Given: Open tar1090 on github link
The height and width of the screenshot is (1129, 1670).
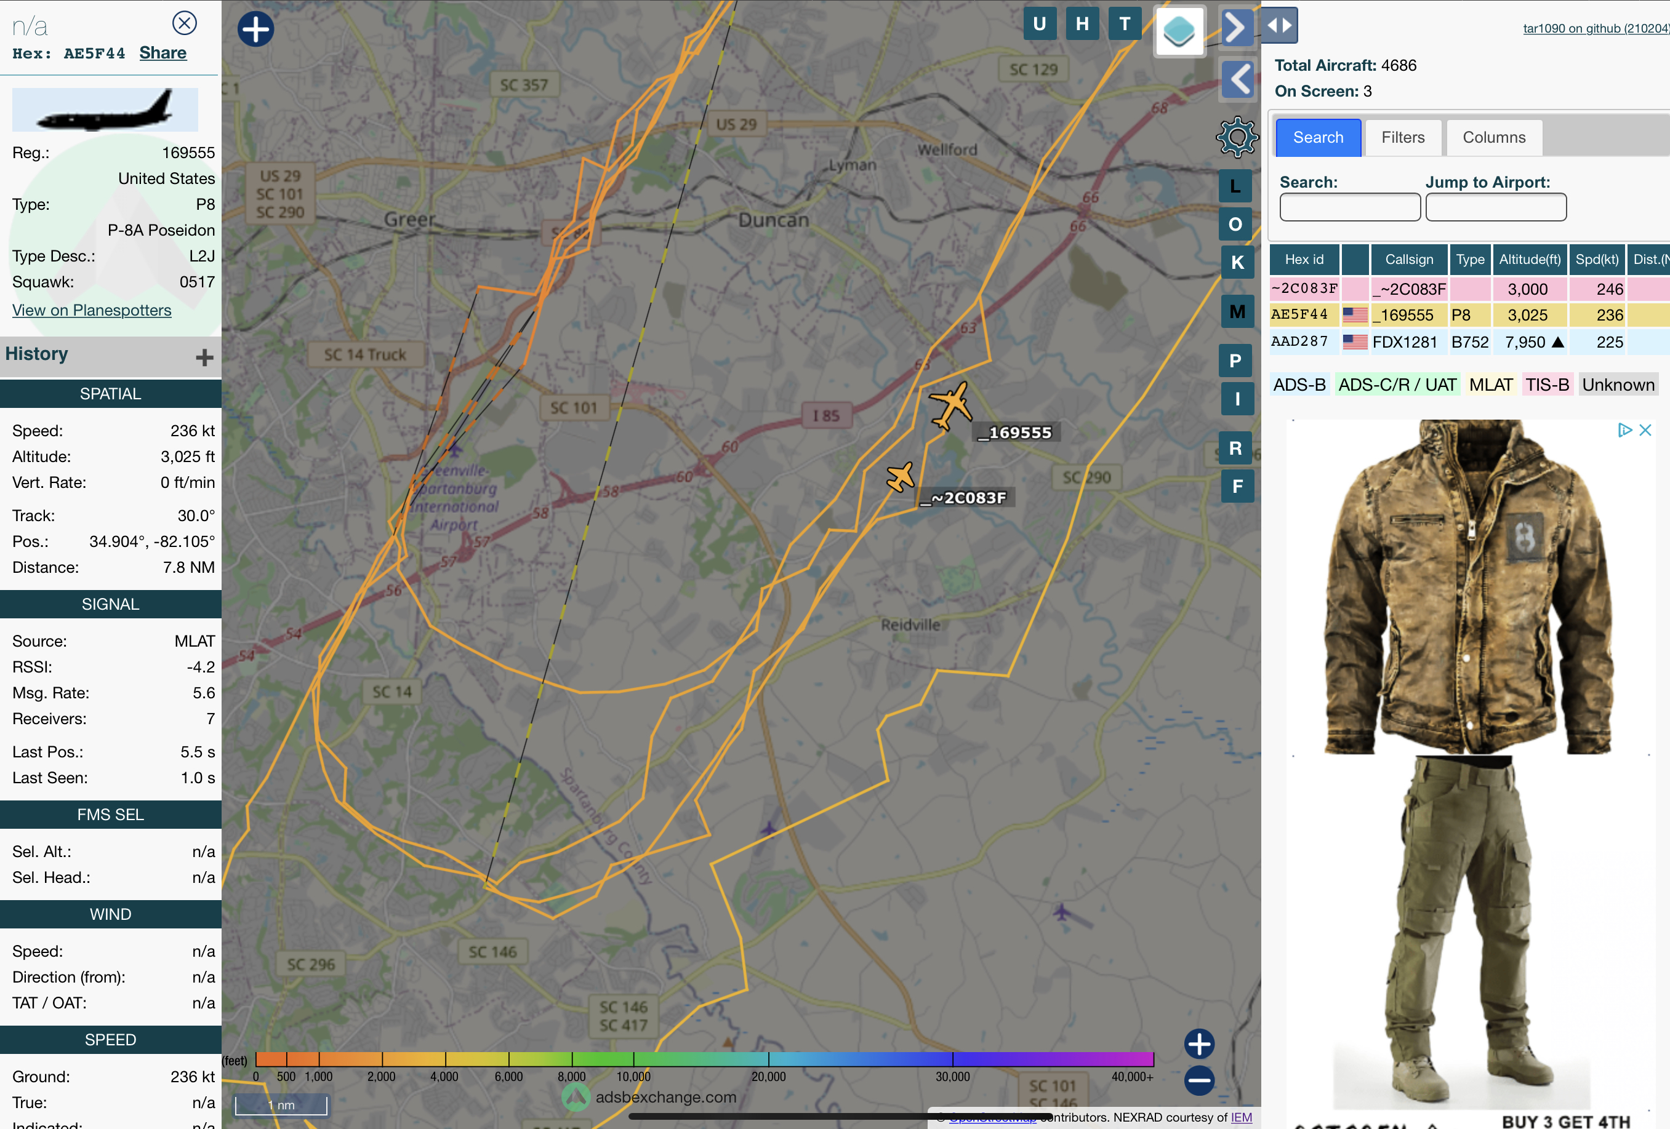Looking at the screenshot, I should (1596, 28).
